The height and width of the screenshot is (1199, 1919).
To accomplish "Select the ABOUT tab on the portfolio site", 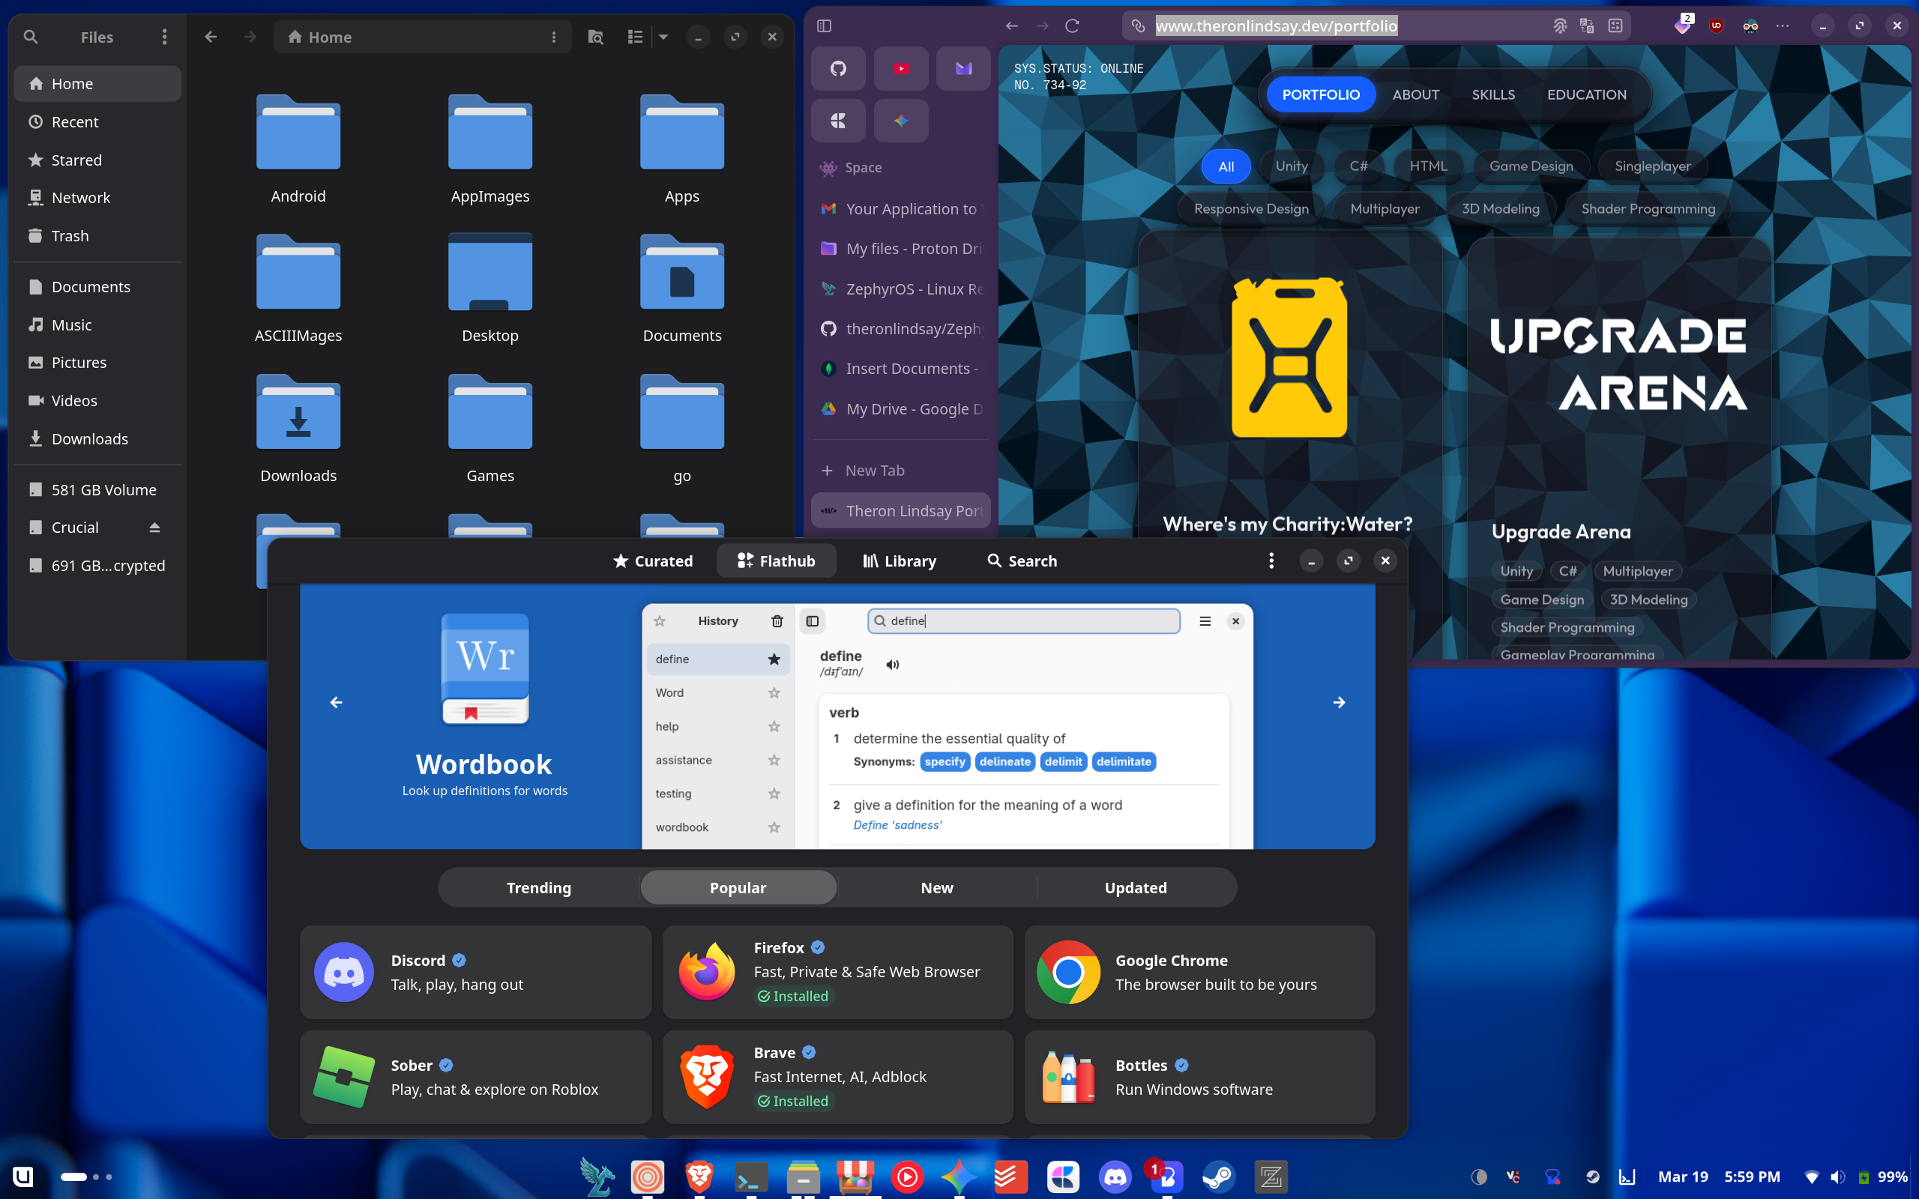I will pyautogui.click(x=1415, y=94).
